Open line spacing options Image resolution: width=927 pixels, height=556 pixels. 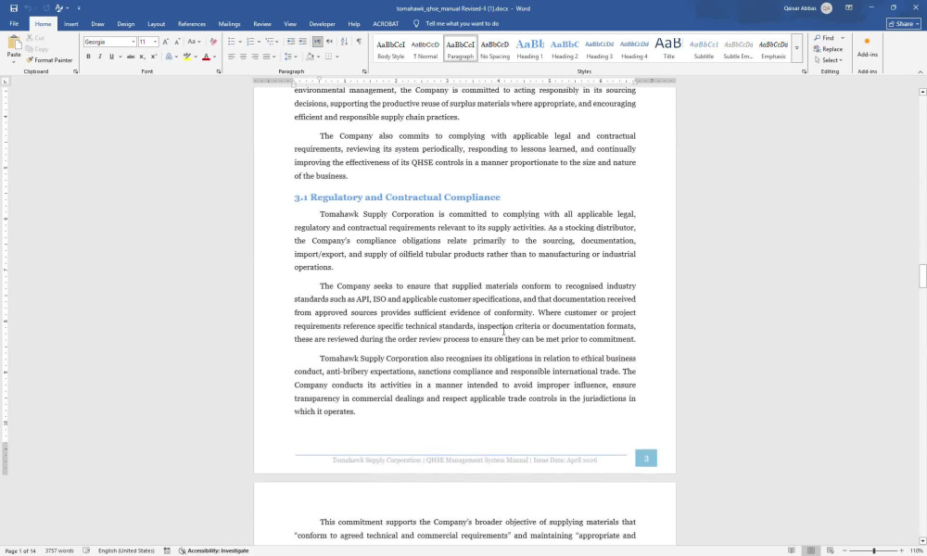coord(289,57)
